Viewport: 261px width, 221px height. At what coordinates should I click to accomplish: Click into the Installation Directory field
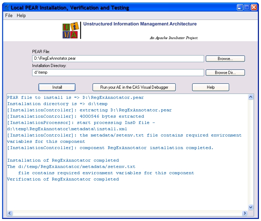(118, 73)
